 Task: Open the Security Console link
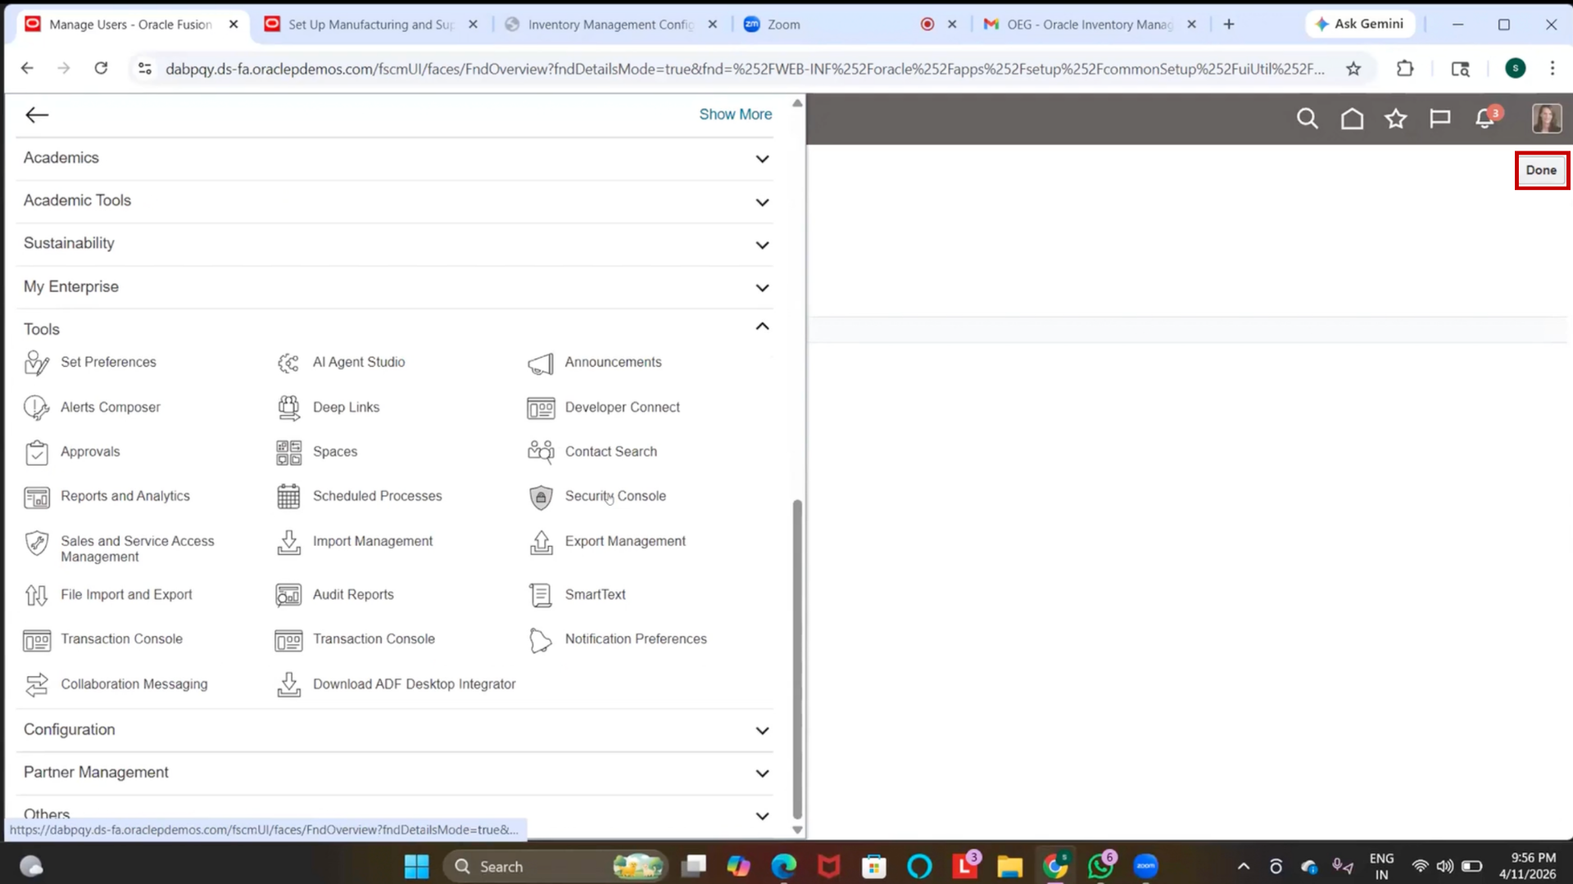click(615, 496)
